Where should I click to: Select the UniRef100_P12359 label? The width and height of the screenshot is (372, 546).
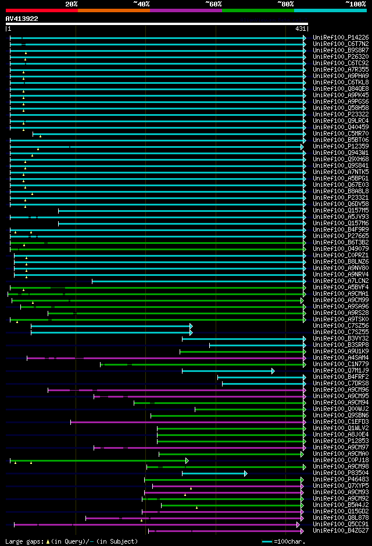coord(341,146)
